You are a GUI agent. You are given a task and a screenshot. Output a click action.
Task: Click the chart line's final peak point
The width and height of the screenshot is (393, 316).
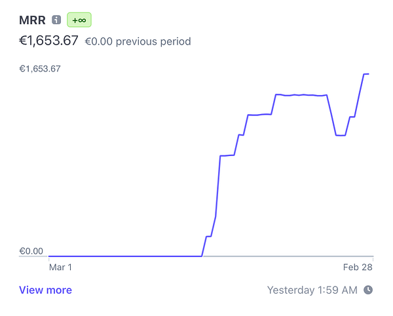[x=366, y=74]
